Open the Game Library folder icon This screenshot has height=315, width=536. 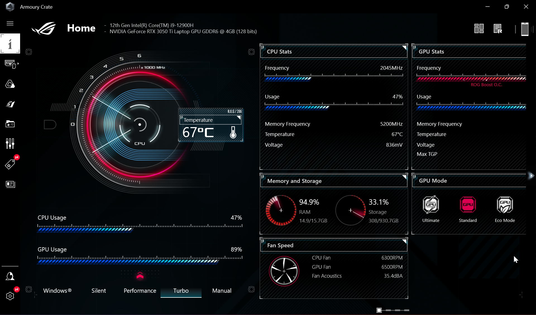pos(10,124)
